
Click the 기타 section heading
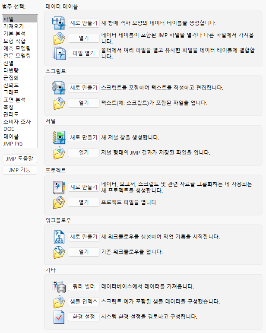coord(51,270)
